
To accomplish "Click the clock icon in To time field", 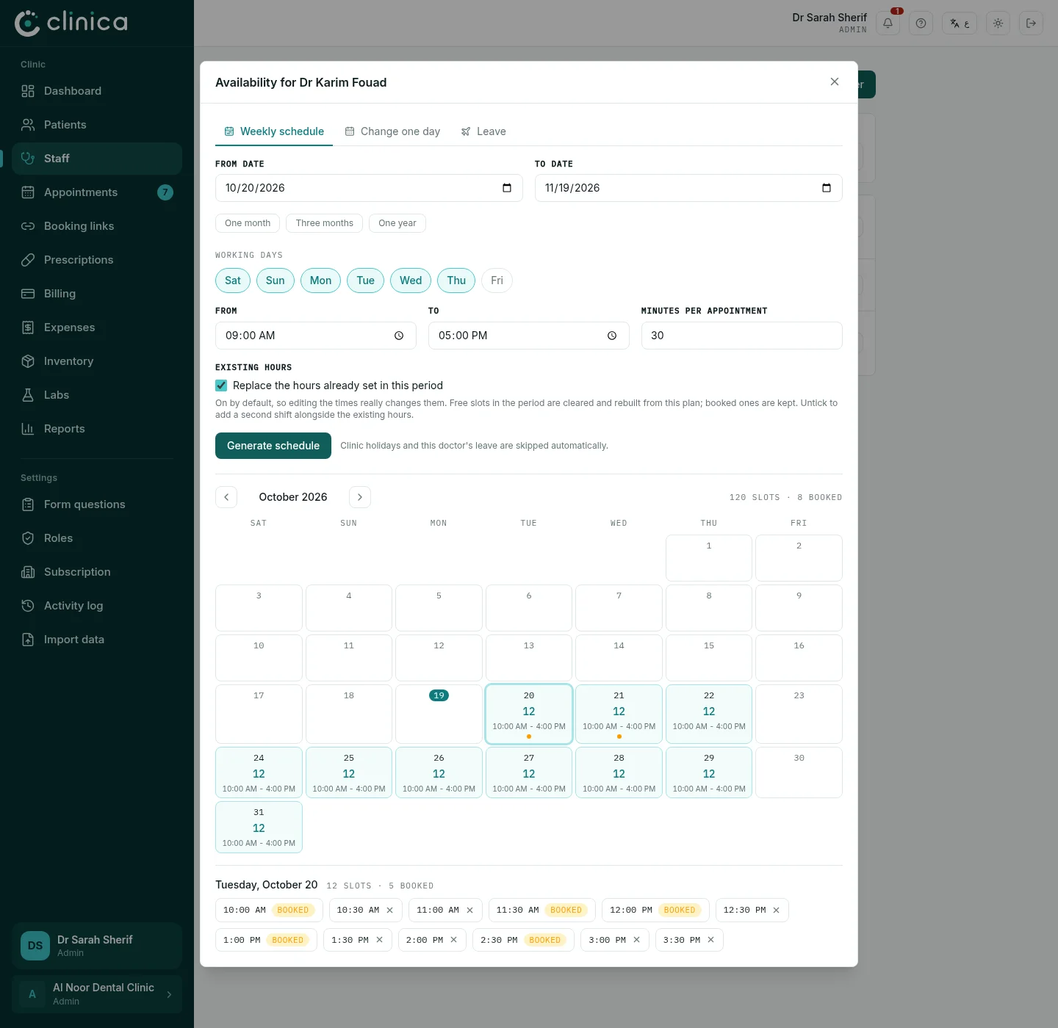I will (x=612, y=336).
